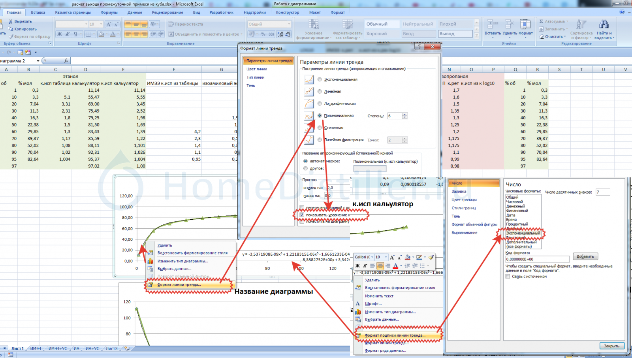Enable the Связь с источником checkbox

pos(508,277)
